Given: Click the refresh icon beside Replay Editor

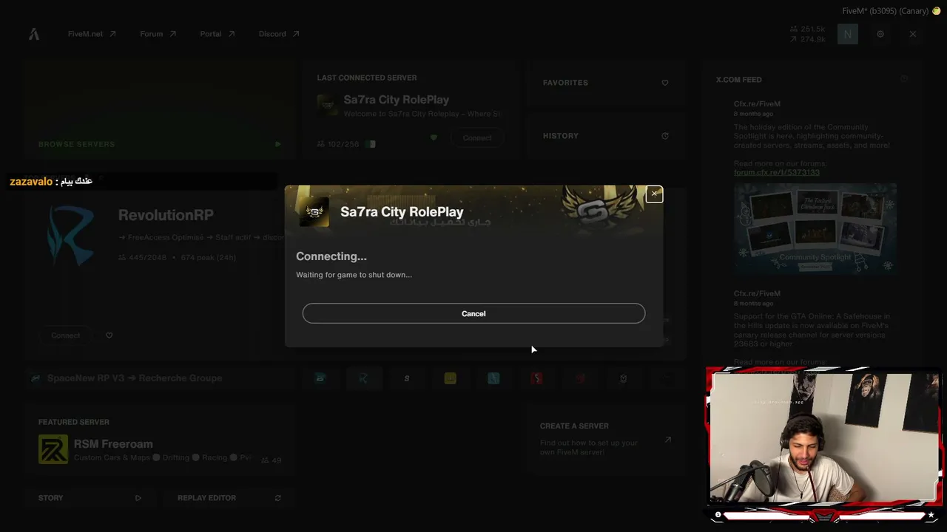Looking at the screenshot, I should [278, 498].
